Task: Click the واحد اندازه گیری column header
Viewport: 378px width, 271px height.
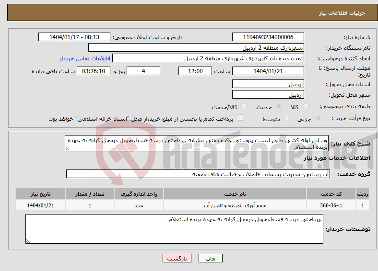Action: [139, 194]
